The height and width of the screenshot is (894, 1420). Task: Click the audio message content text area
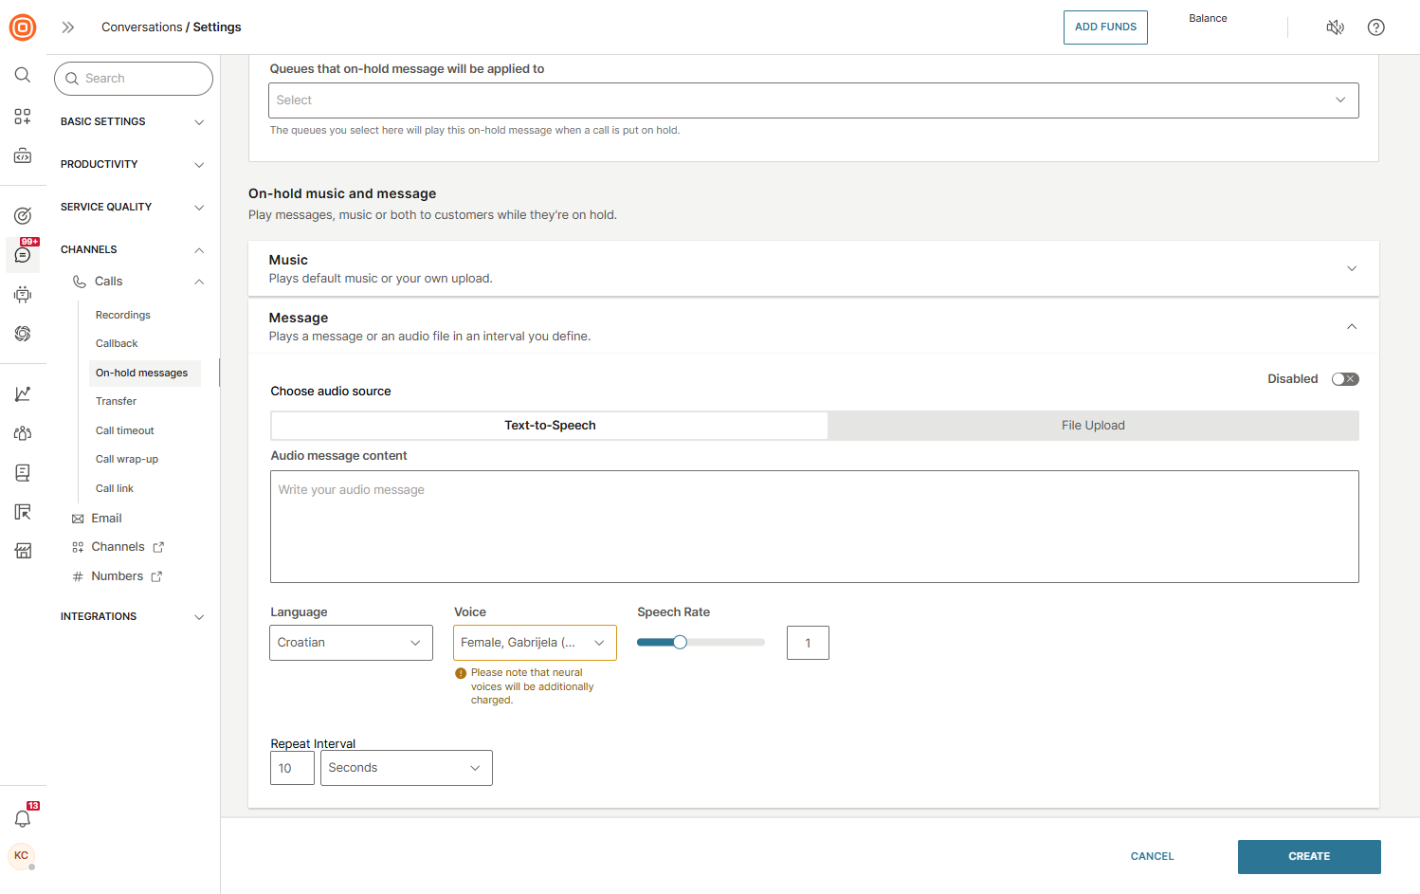pyautogui.click(x=813, y=526)
